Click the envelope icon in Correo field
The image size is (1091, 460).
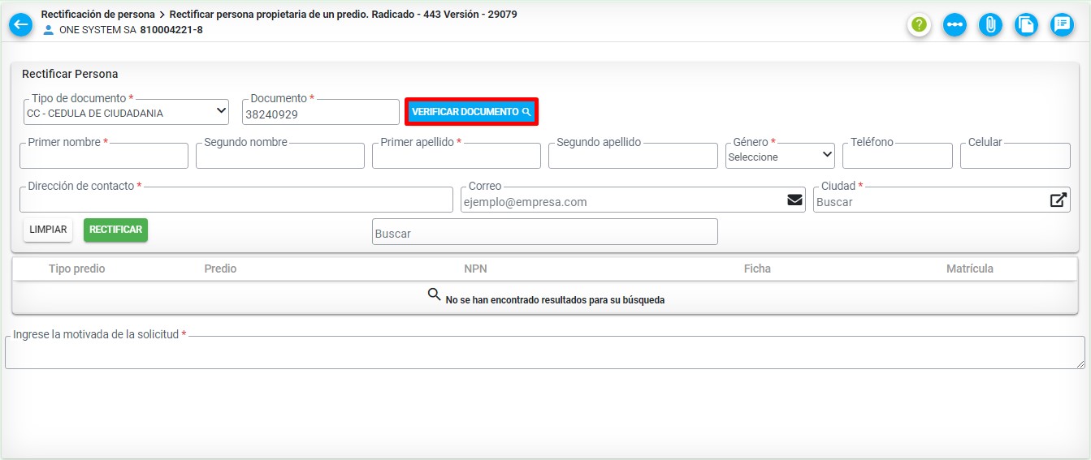[x=794, y=200]
